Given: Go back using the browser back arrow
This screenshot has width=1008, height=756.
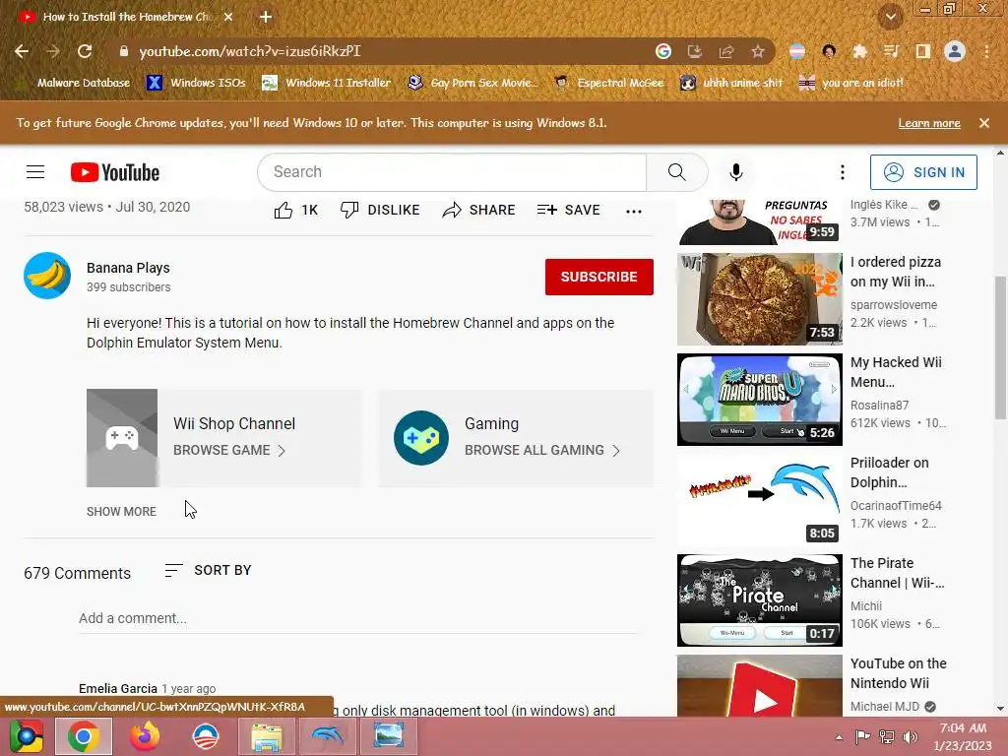Looking at the screenshot, I should (22, 51).
